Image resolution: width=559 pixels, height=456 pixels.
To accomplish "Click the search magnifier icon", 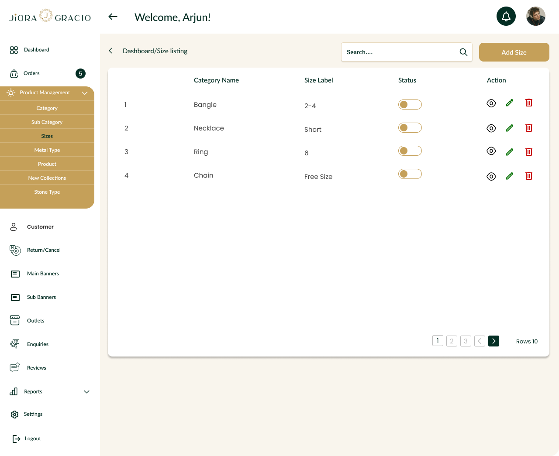I will click(x=463, y=52).
